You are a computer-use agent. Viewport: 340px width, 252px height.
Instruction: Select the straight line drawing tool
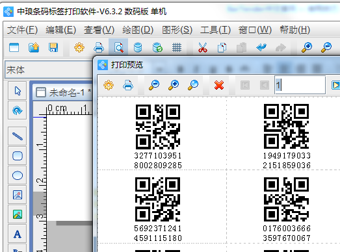pos(18,136)
